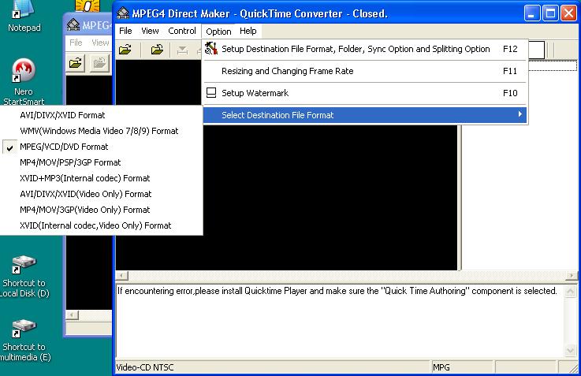Click up arrow of message area scrollbar
This screenshot has height=376, width=581.
pos(570,291)
